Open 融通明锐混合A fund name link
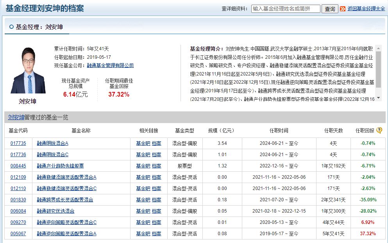Screen dimensions: 388x243 click(x=52, y=143)
